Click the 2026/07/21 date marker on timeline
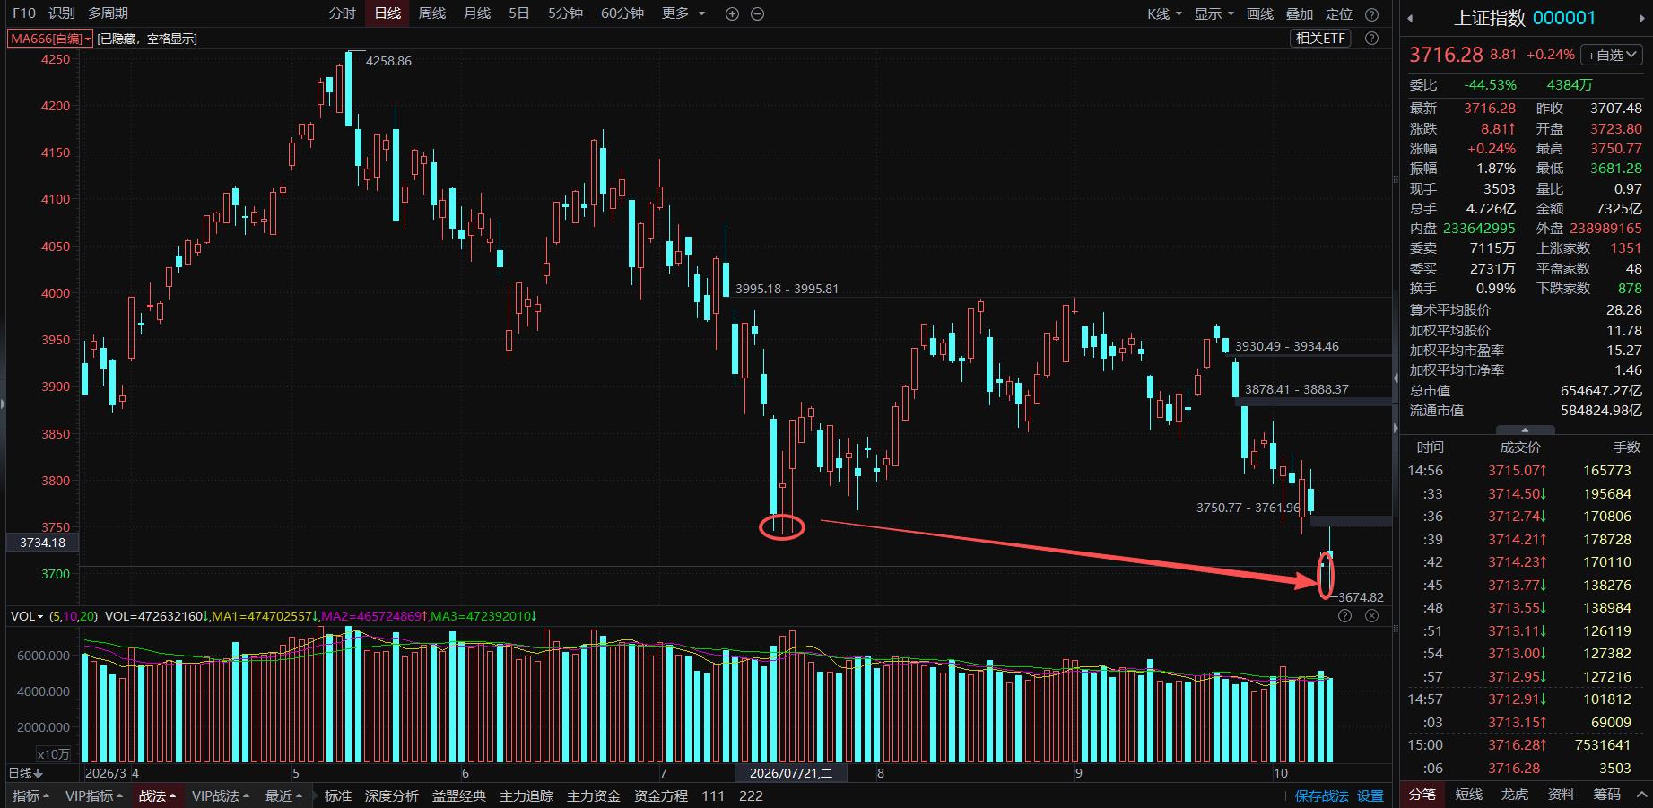The image size is (1653, 808). click(x=790, y=773)
